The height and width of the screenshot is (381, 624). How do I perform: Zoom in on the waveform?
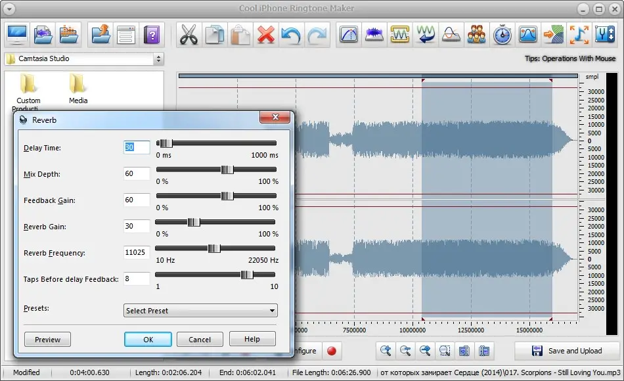tap(386, 351)
